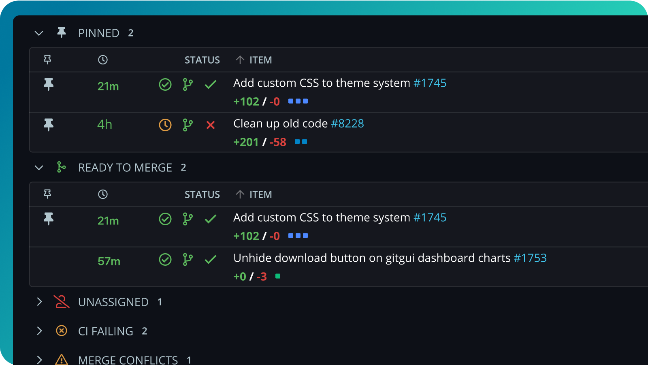Image resolution: width=648 pixels, height=365 pixels.
Task: Click the green check-circle status icon for #1745
Action: click(x=165, y=85)
